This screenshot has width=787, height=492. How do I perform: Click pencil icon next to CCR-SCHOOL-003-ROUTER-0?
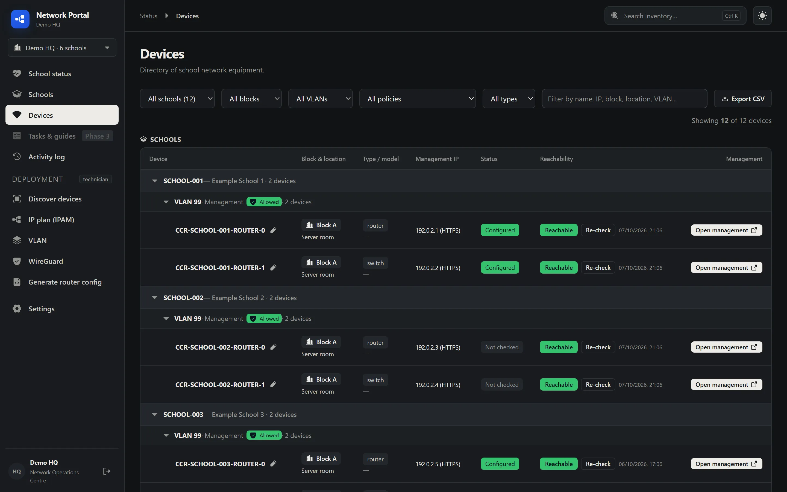click(273, 464)
